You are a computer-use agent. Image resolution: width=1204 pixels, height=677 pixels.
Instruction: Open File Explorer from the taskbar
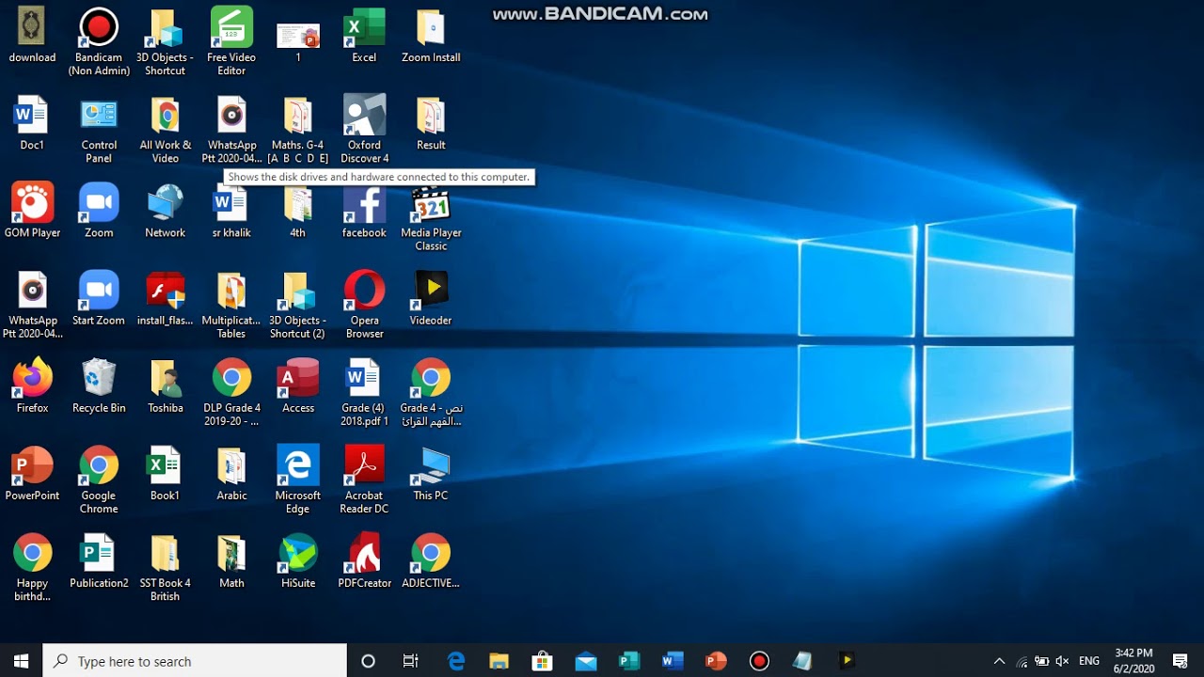499,661
